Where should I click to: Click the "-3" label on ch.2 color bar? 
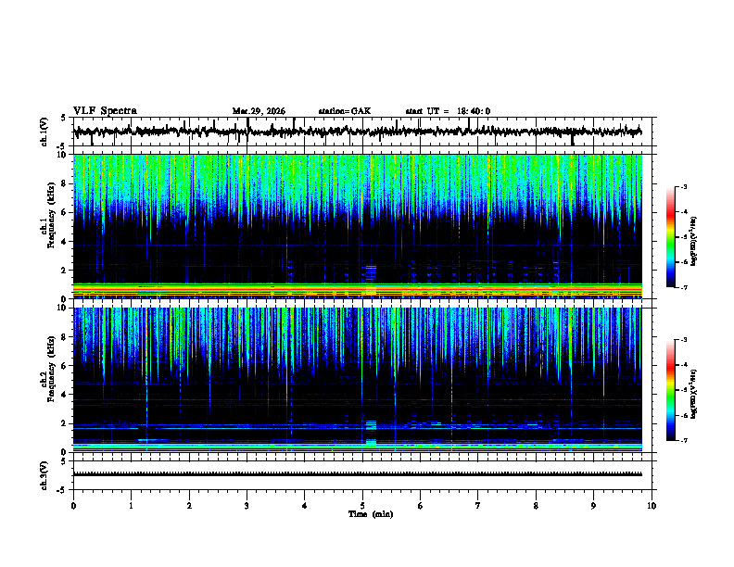pyautogui.click(x=684, y=340)
